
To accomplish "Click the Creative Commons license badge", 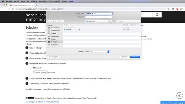I will 30,98.
